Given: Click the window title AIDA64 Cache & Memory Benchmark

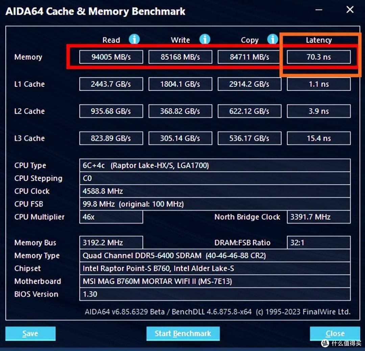Looking at the screenshot, I should point(95,11).
